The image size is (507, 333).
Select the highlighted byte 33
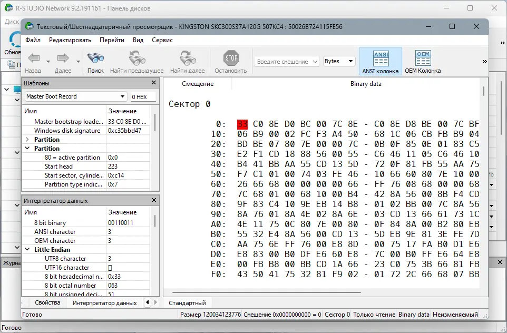pyautogui.click(x=242, y=124)
